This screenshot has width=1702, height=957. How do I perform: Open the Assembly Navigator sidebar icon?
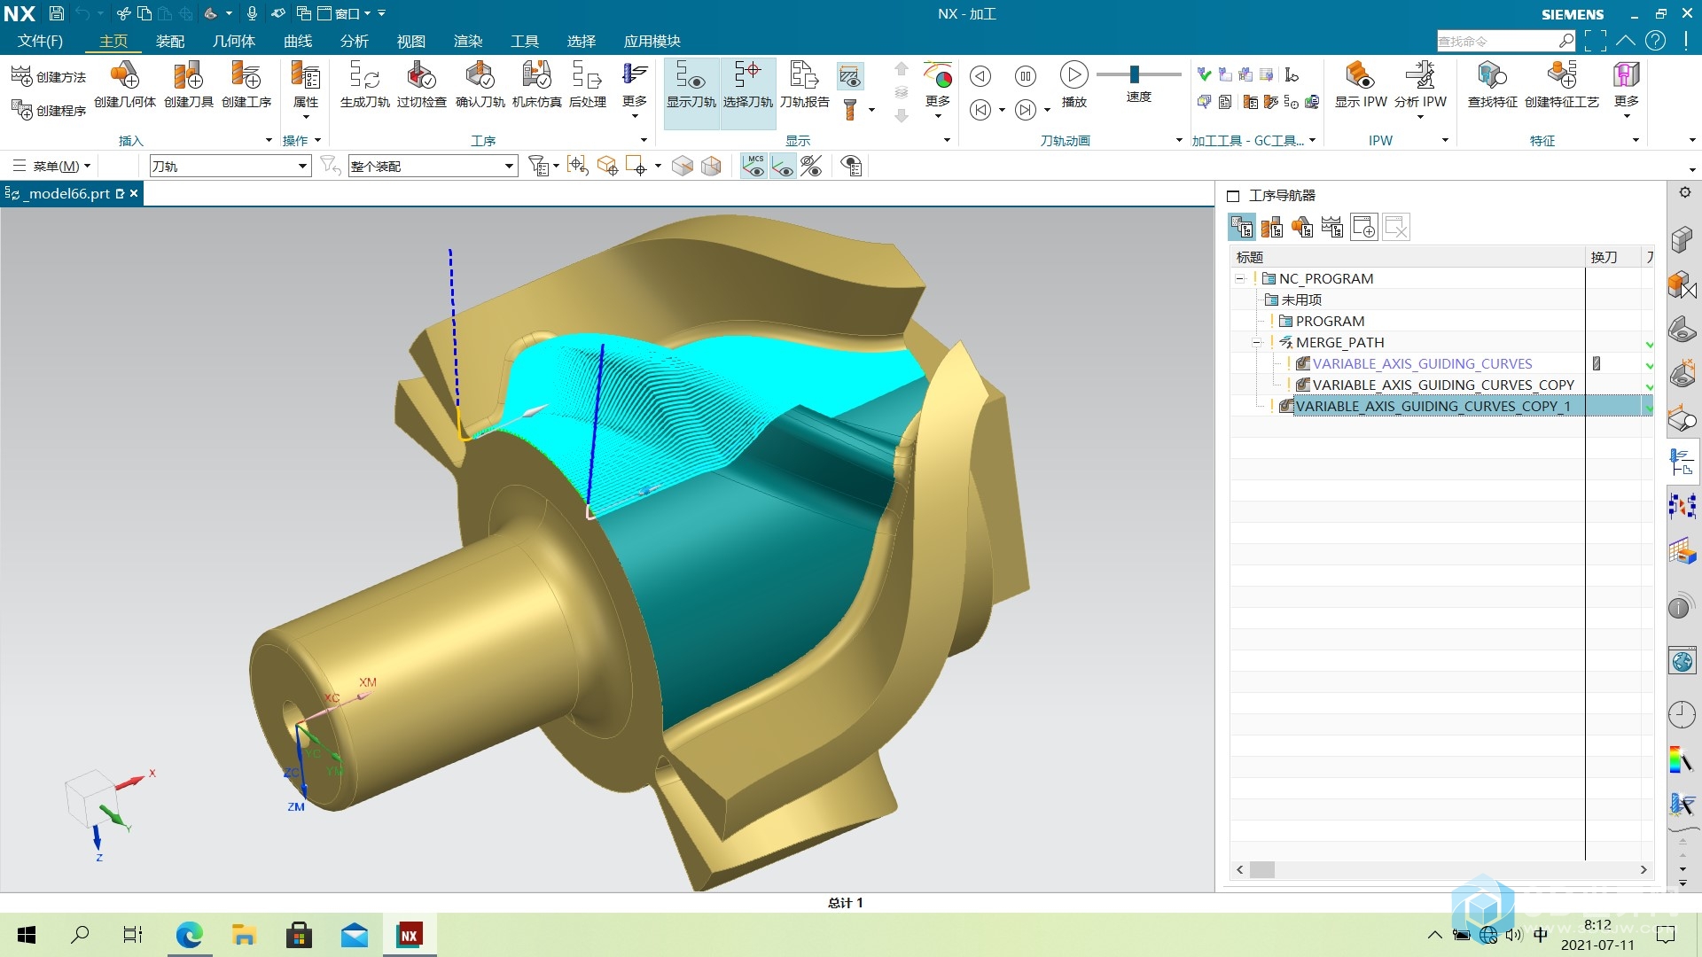(x=1682, y=239)
